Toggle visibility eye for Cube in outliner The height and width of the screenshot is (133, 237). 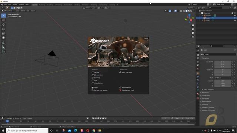[235, 18]
